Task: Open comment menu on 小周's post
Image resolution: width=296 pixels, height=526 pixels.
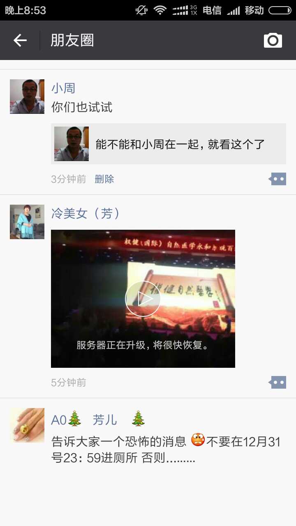Action: tap(277, 179)
